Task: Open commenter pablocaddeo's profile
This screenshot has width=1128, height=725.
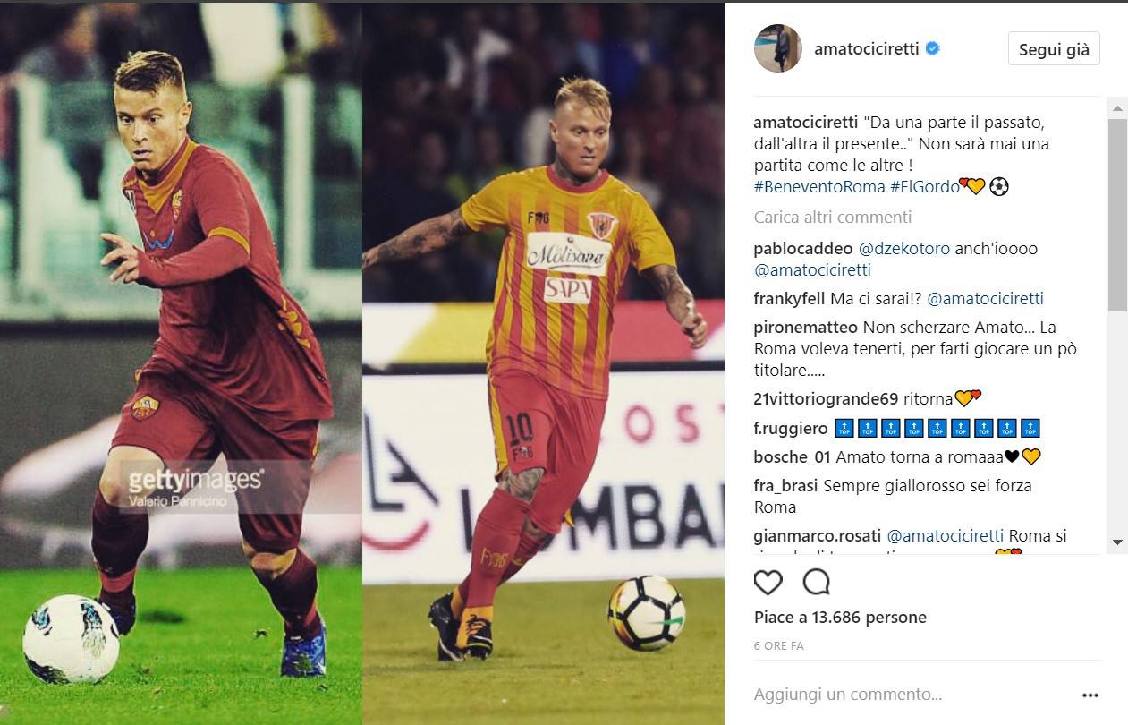Action: (804, 248)
